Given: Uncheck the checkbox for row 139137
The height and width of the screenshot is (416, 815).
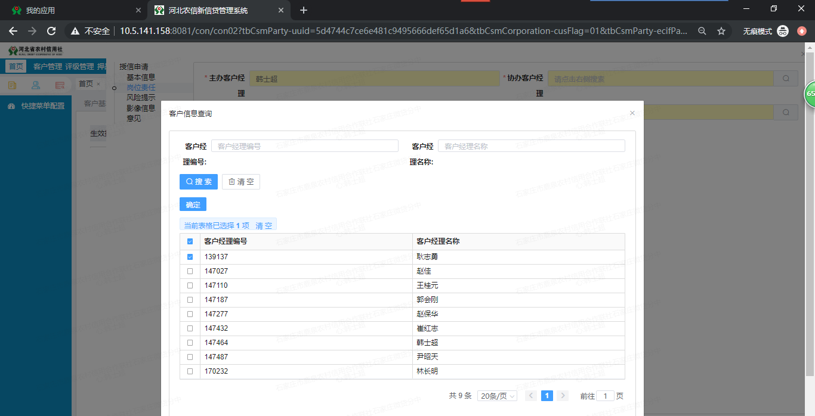Looking at the screenshot, I should (x=190, y=257).
